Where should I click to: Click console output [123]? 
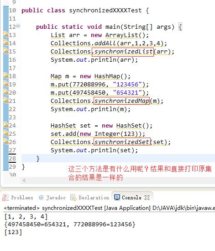[13, 232]
